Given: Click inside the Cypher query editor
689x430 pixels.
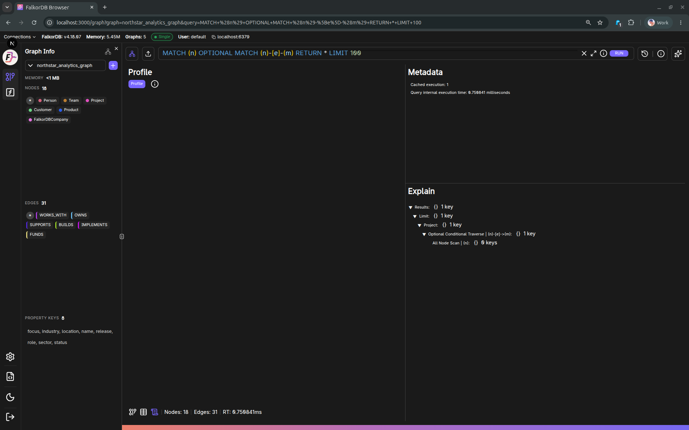Looking at the screenshot, I should coord(370,53).
